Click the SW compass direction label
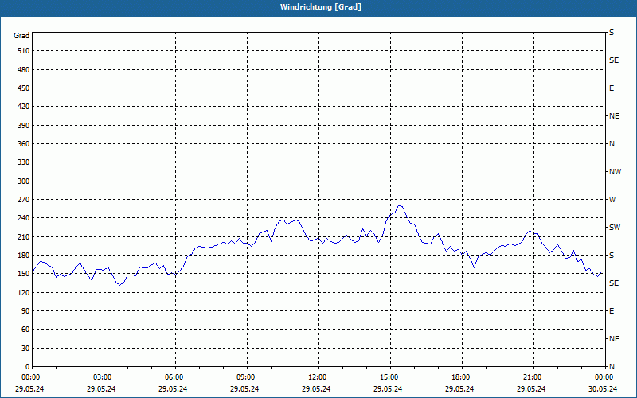The height and width of the screenshot is (398, 637). coord(615,228)
